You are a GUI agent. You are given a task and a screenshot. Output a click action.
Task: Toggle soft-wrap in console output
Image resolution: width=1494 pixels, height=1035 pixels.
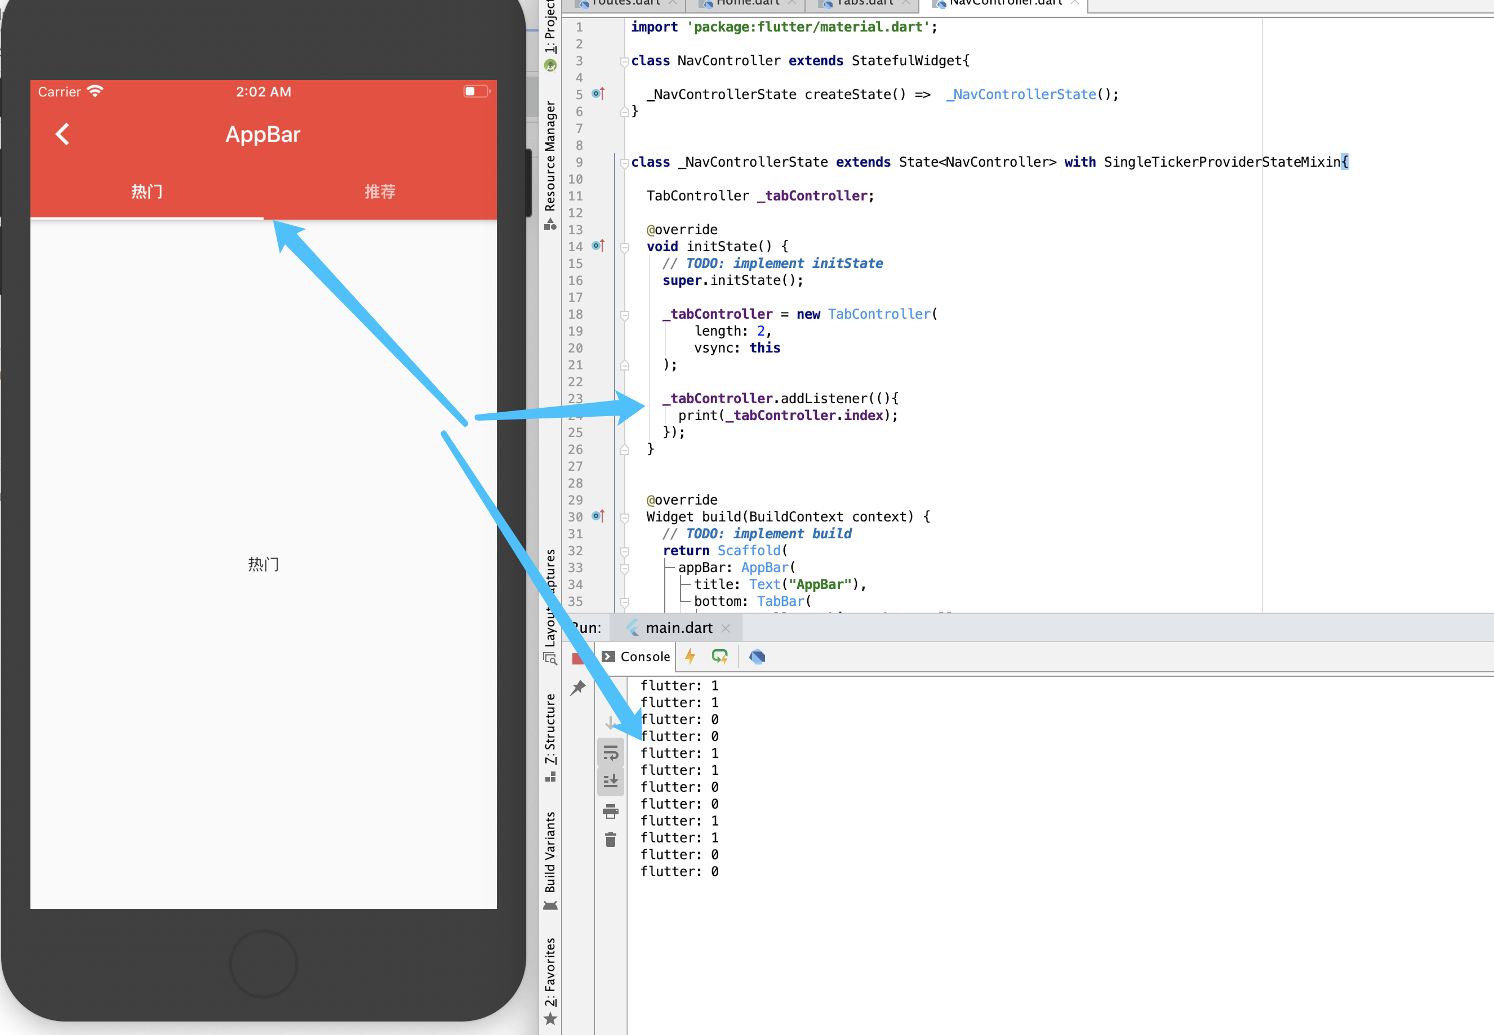point(611,753)
